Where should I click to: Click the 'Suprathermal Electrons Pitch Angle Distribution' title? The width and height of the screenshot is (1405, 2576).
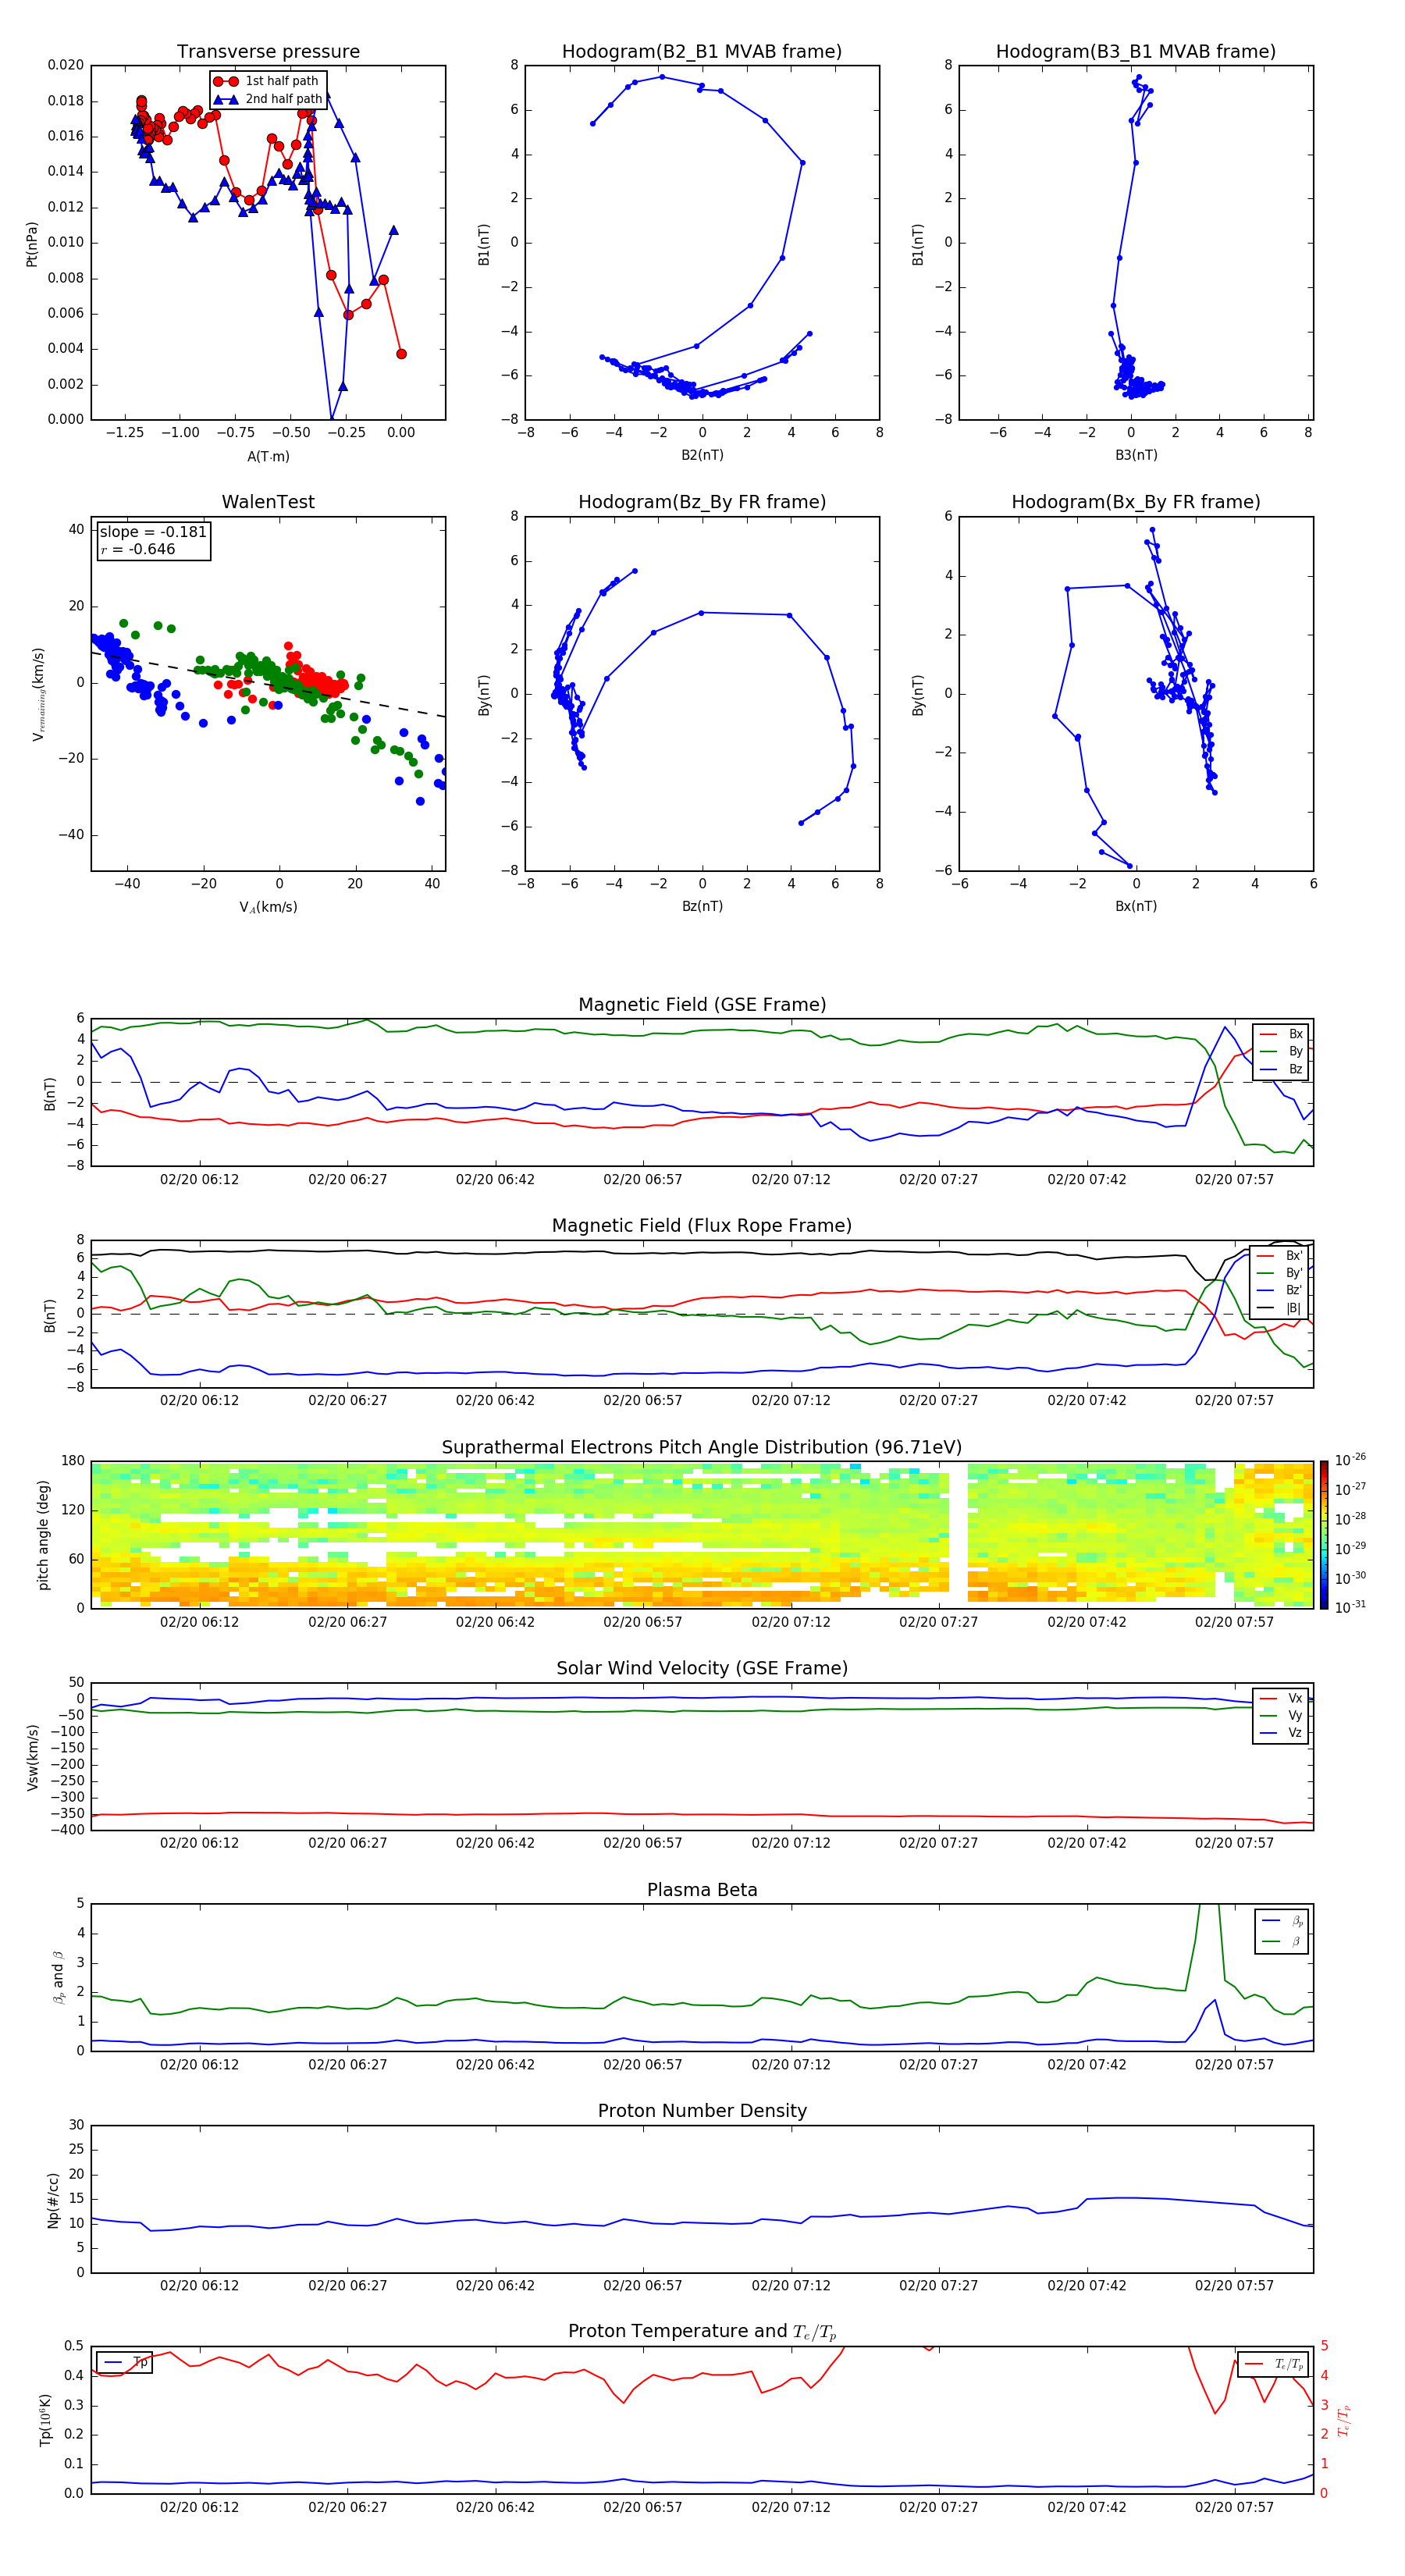[702, 1447]
